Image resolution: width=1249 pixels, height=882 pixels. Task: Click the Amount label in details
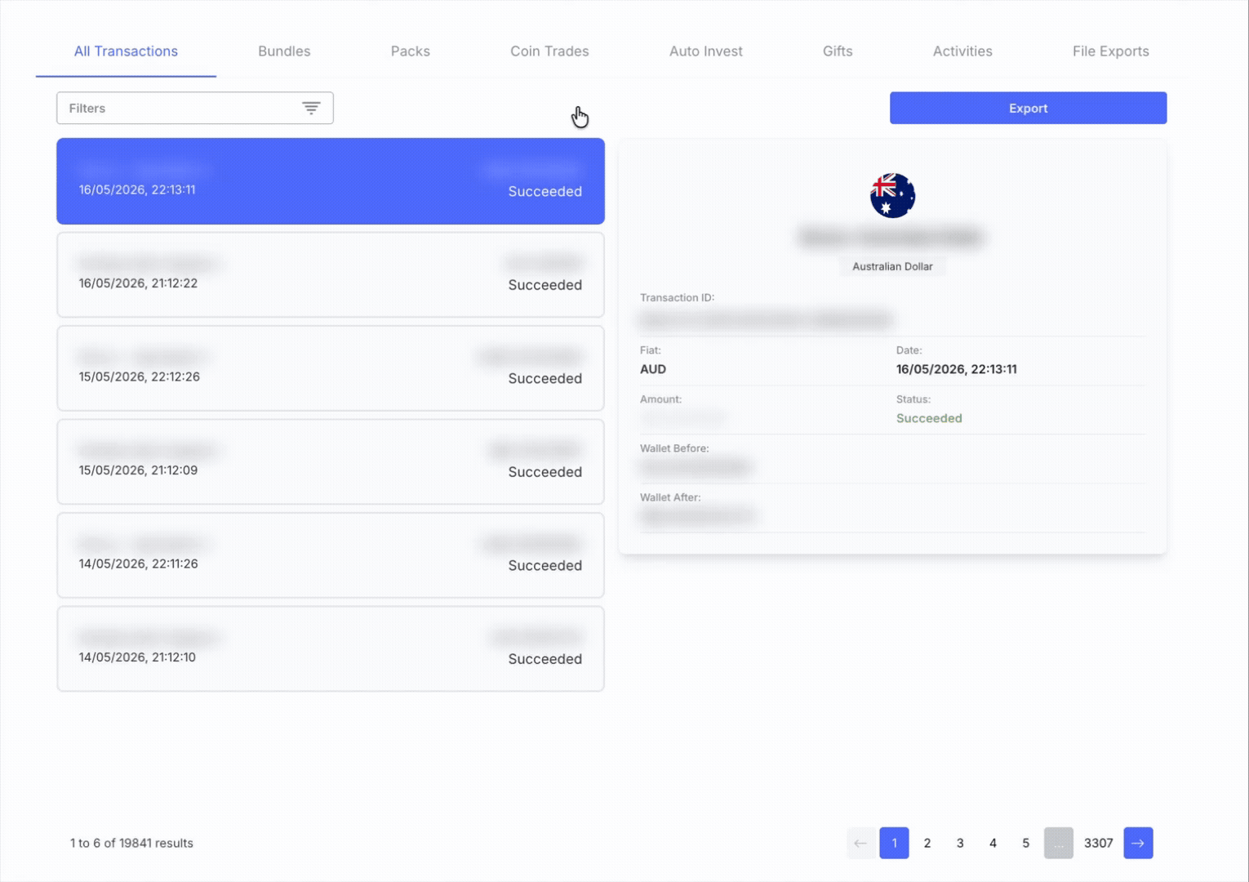point(660,399)
